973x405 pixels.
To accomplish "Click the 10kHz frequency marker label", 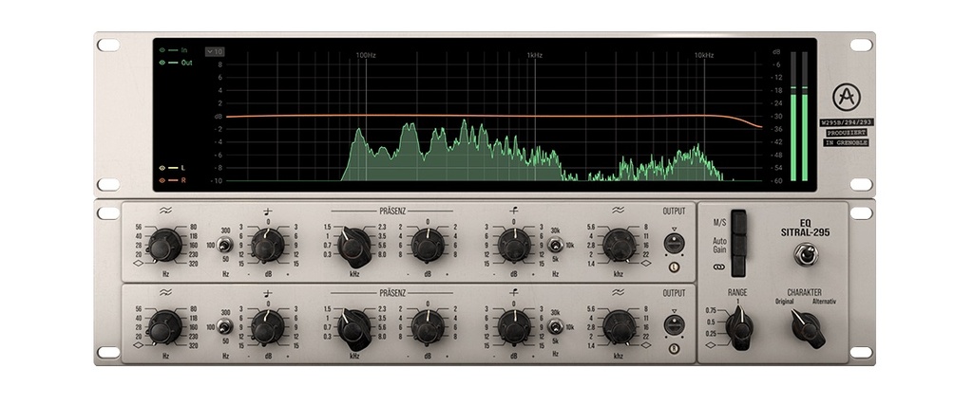I will point(704,55).
